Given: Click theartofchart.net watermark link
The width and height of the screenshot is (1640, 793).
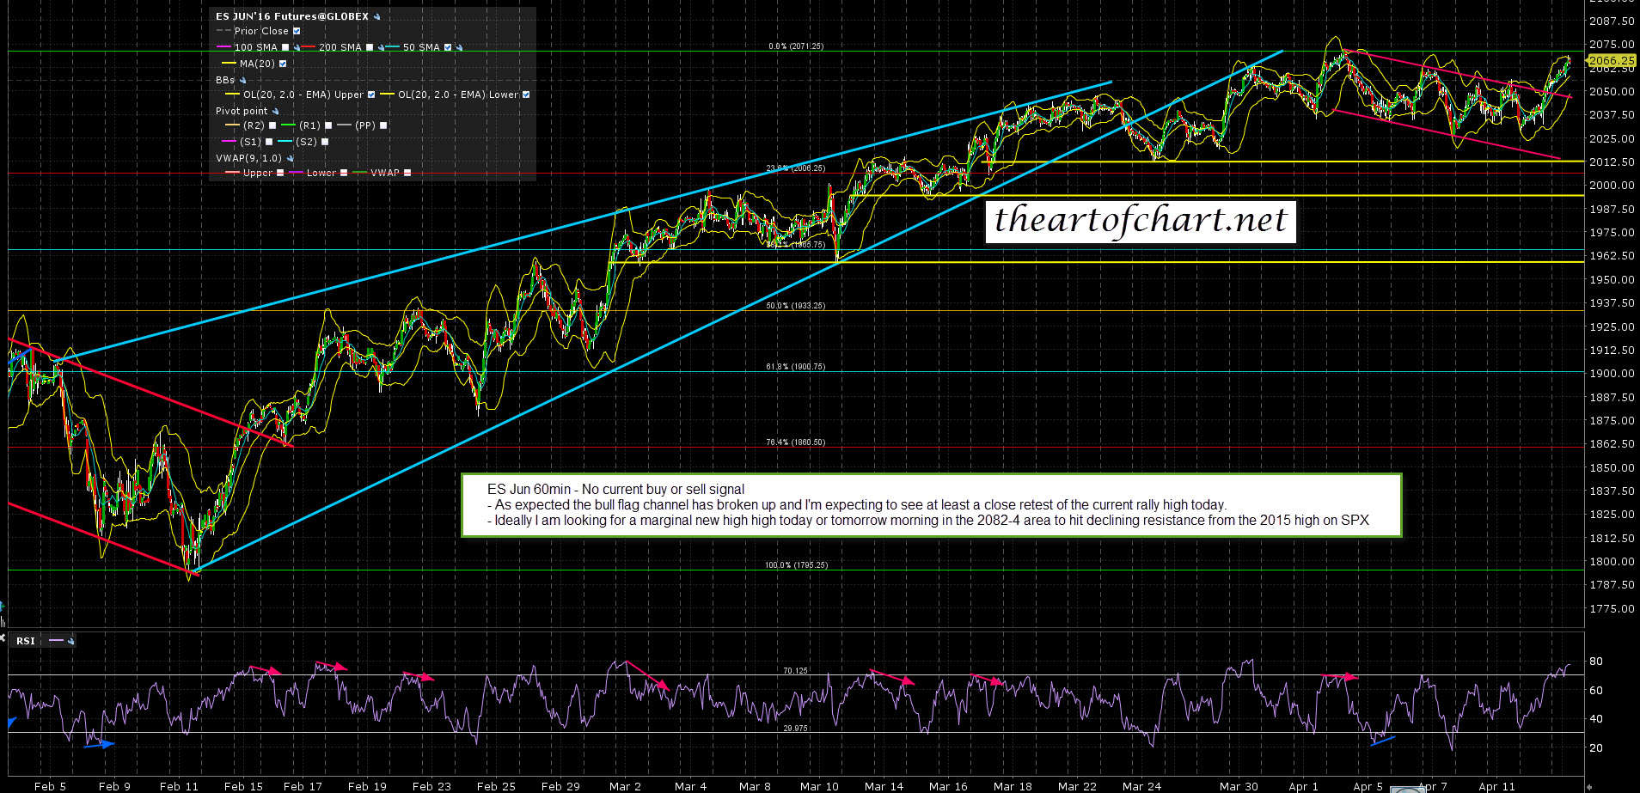Looking at the screenshot, I should 1140,220.
